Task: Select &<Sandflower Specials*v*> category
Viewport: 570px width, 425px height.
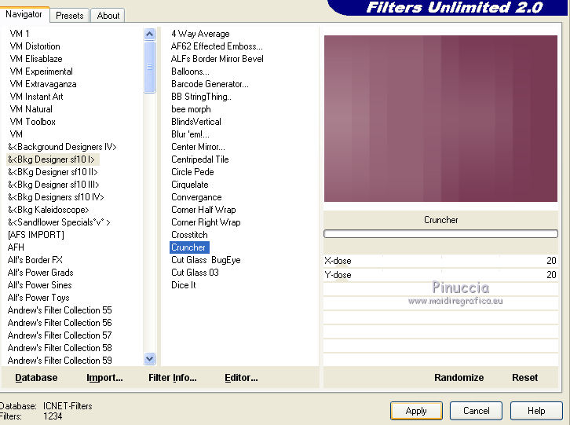Action: click(x=59, y=222)
